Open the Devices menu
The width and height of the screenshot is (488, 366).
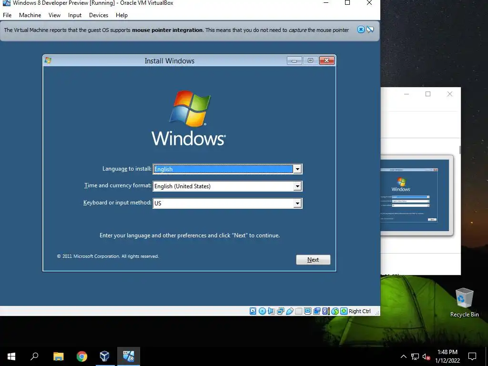99,15
